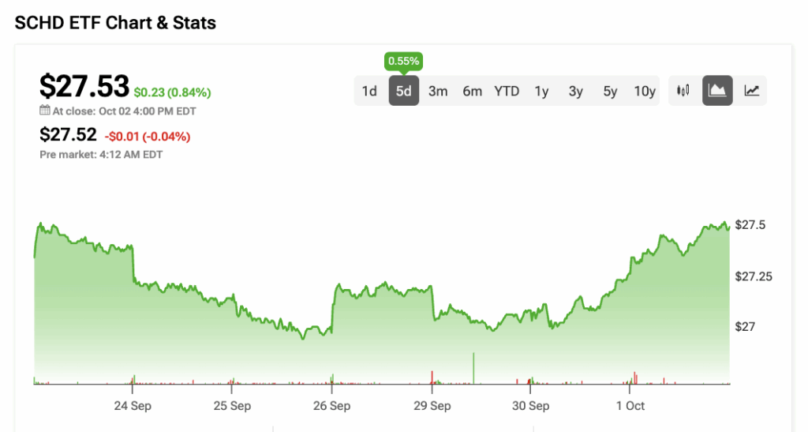
Task: View the 3y price history
Action: [576, 91]
